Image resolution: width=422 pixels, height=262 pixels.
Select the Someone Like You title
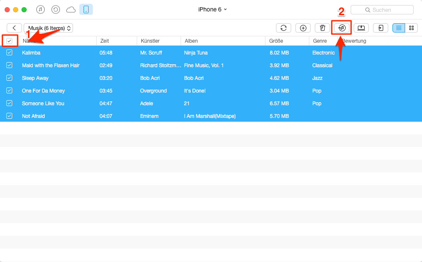coord(43,103)
